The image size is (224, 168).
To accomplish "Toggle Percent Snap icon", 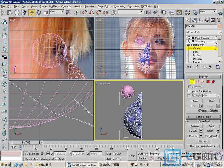I will click(x=99, y=12).
